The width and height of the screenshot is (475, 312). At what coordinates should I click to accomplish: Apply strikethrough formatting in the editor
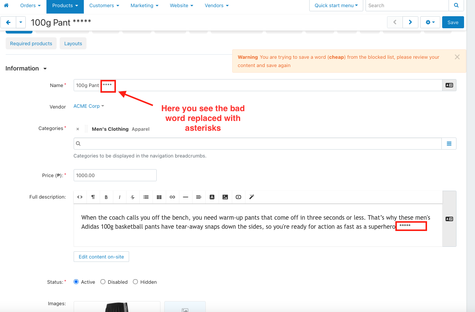pos(133,197)
